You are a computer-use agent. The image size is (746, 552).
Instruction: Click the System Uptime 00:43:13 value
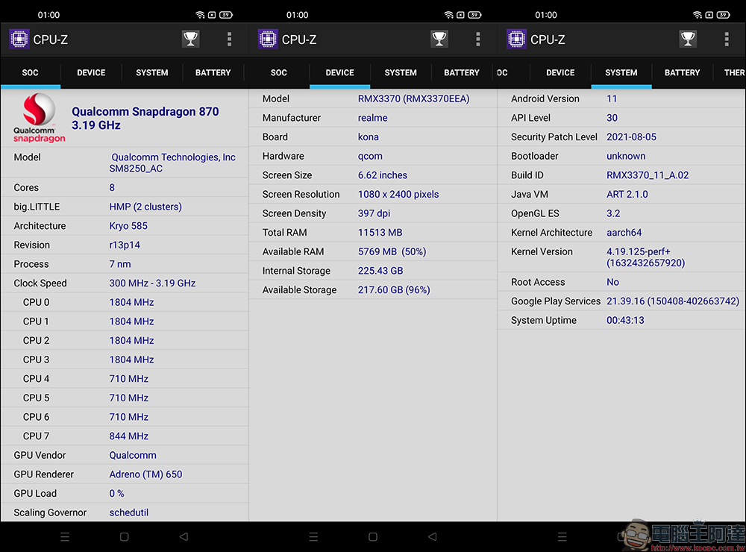(625, 320)
